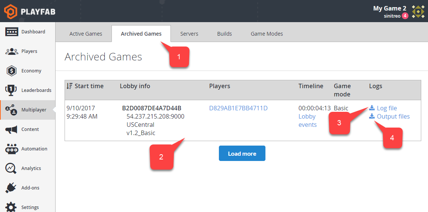Image resolution: width=428 pixels, height=212 pixels.
Task: Click the My Game 2 studio avatar
Action: (x=418, y=12)
